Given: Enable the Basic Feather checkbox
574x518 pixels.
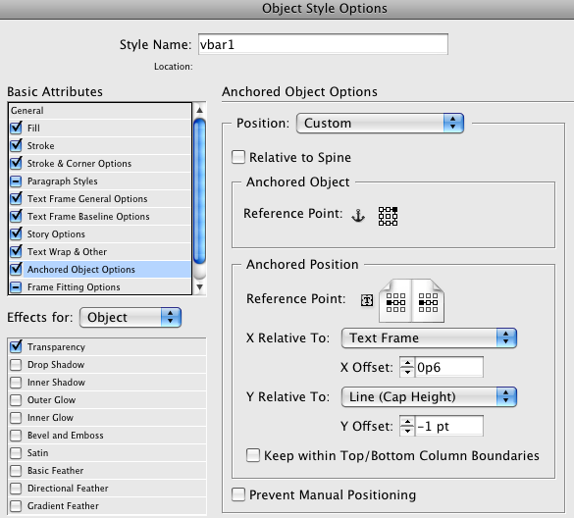Looking at the screenshot, I should pyautogui.click(x=16, y=470).
